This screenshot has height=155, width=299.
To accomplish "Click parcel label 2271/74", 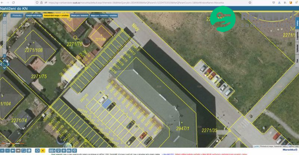I will [19, 121].
